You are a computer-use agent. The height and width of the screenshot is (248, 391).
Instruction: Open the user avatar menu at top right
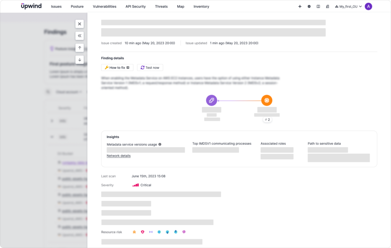(368, 6)
